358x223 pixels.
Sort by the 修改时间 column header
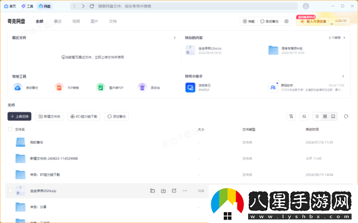click(312, 129)
